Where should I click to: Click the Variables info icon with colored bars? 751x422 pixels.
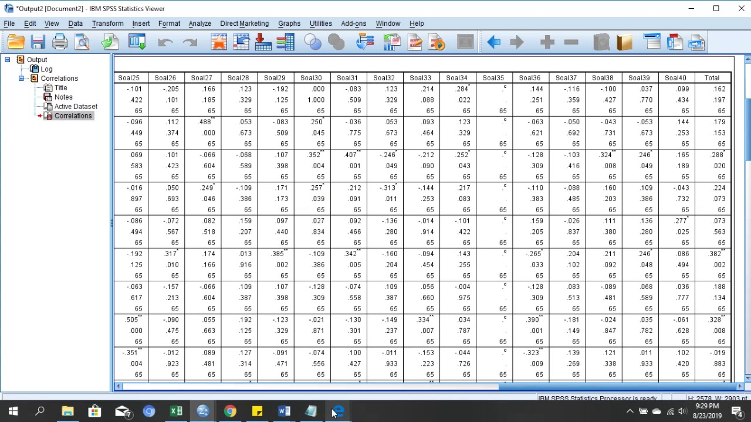285,42
